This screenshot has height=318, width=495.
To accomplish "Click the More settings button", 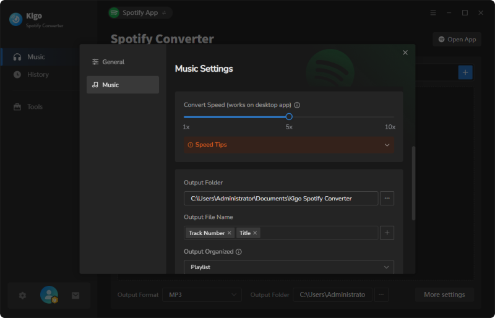I will (444, 294).
